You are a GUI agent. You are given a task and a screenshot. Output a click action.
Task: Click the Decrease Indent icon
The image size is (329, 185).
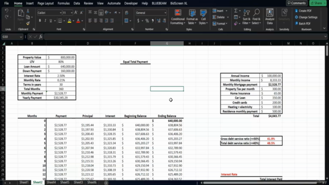click(106, 21)
